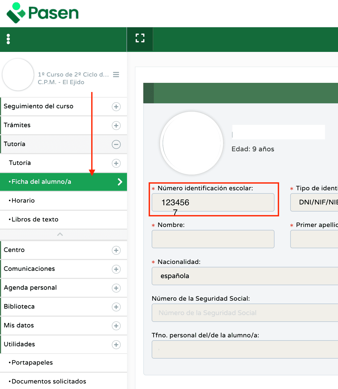Open the Horario menu item
The image size is (338, 389).
coord(23,201)
